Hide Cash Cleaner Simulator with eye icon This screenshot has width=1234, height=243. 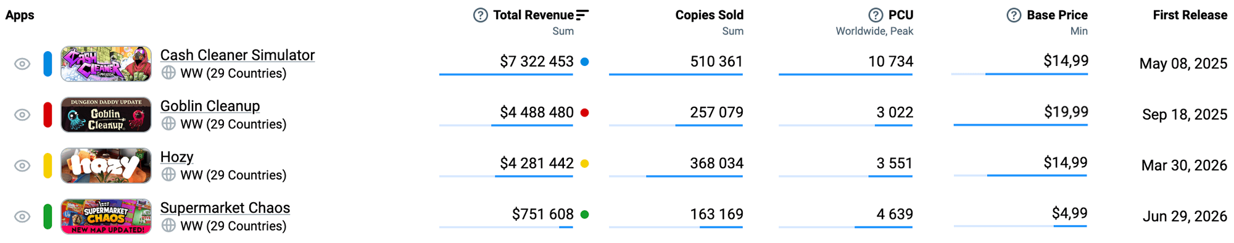pyautogui.click(x=22, y=64)
